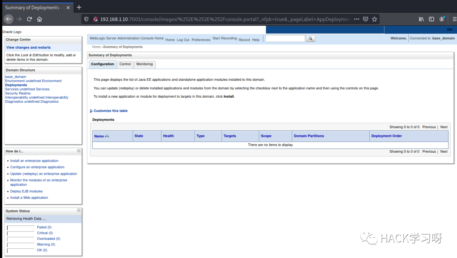This screenshot has height=258, width=457.
Task: Click the console search magnifier button
Action: point(311,38)
